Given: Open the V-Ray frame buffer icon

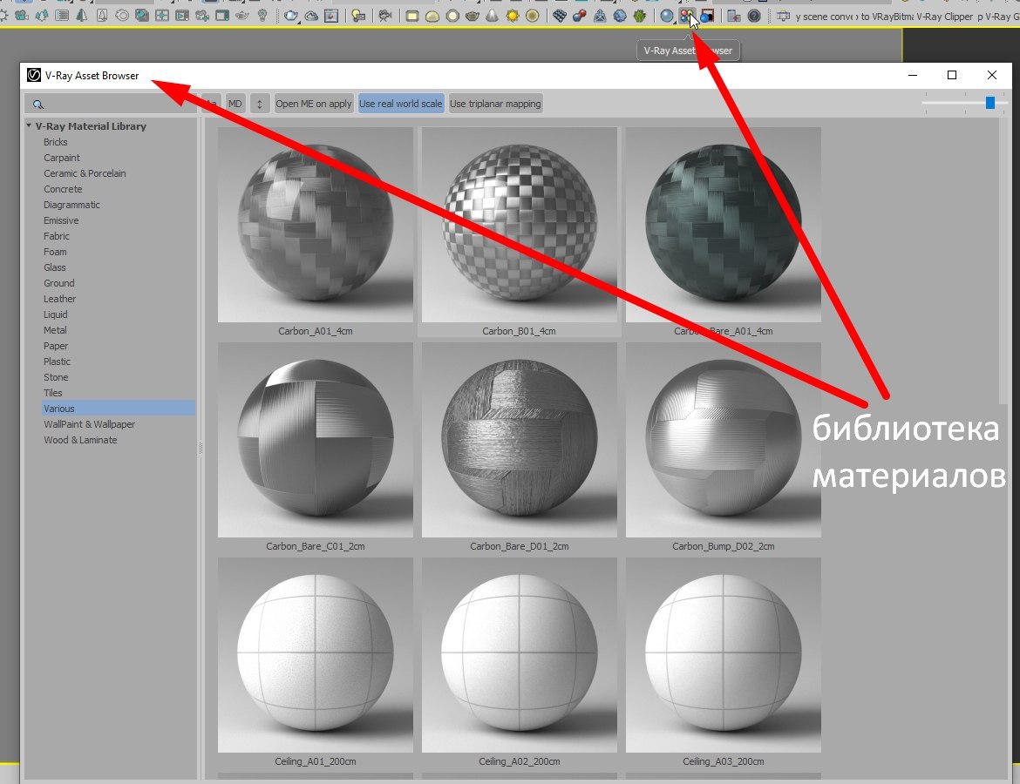Looking at the screenshot, I should click(331, 16).
